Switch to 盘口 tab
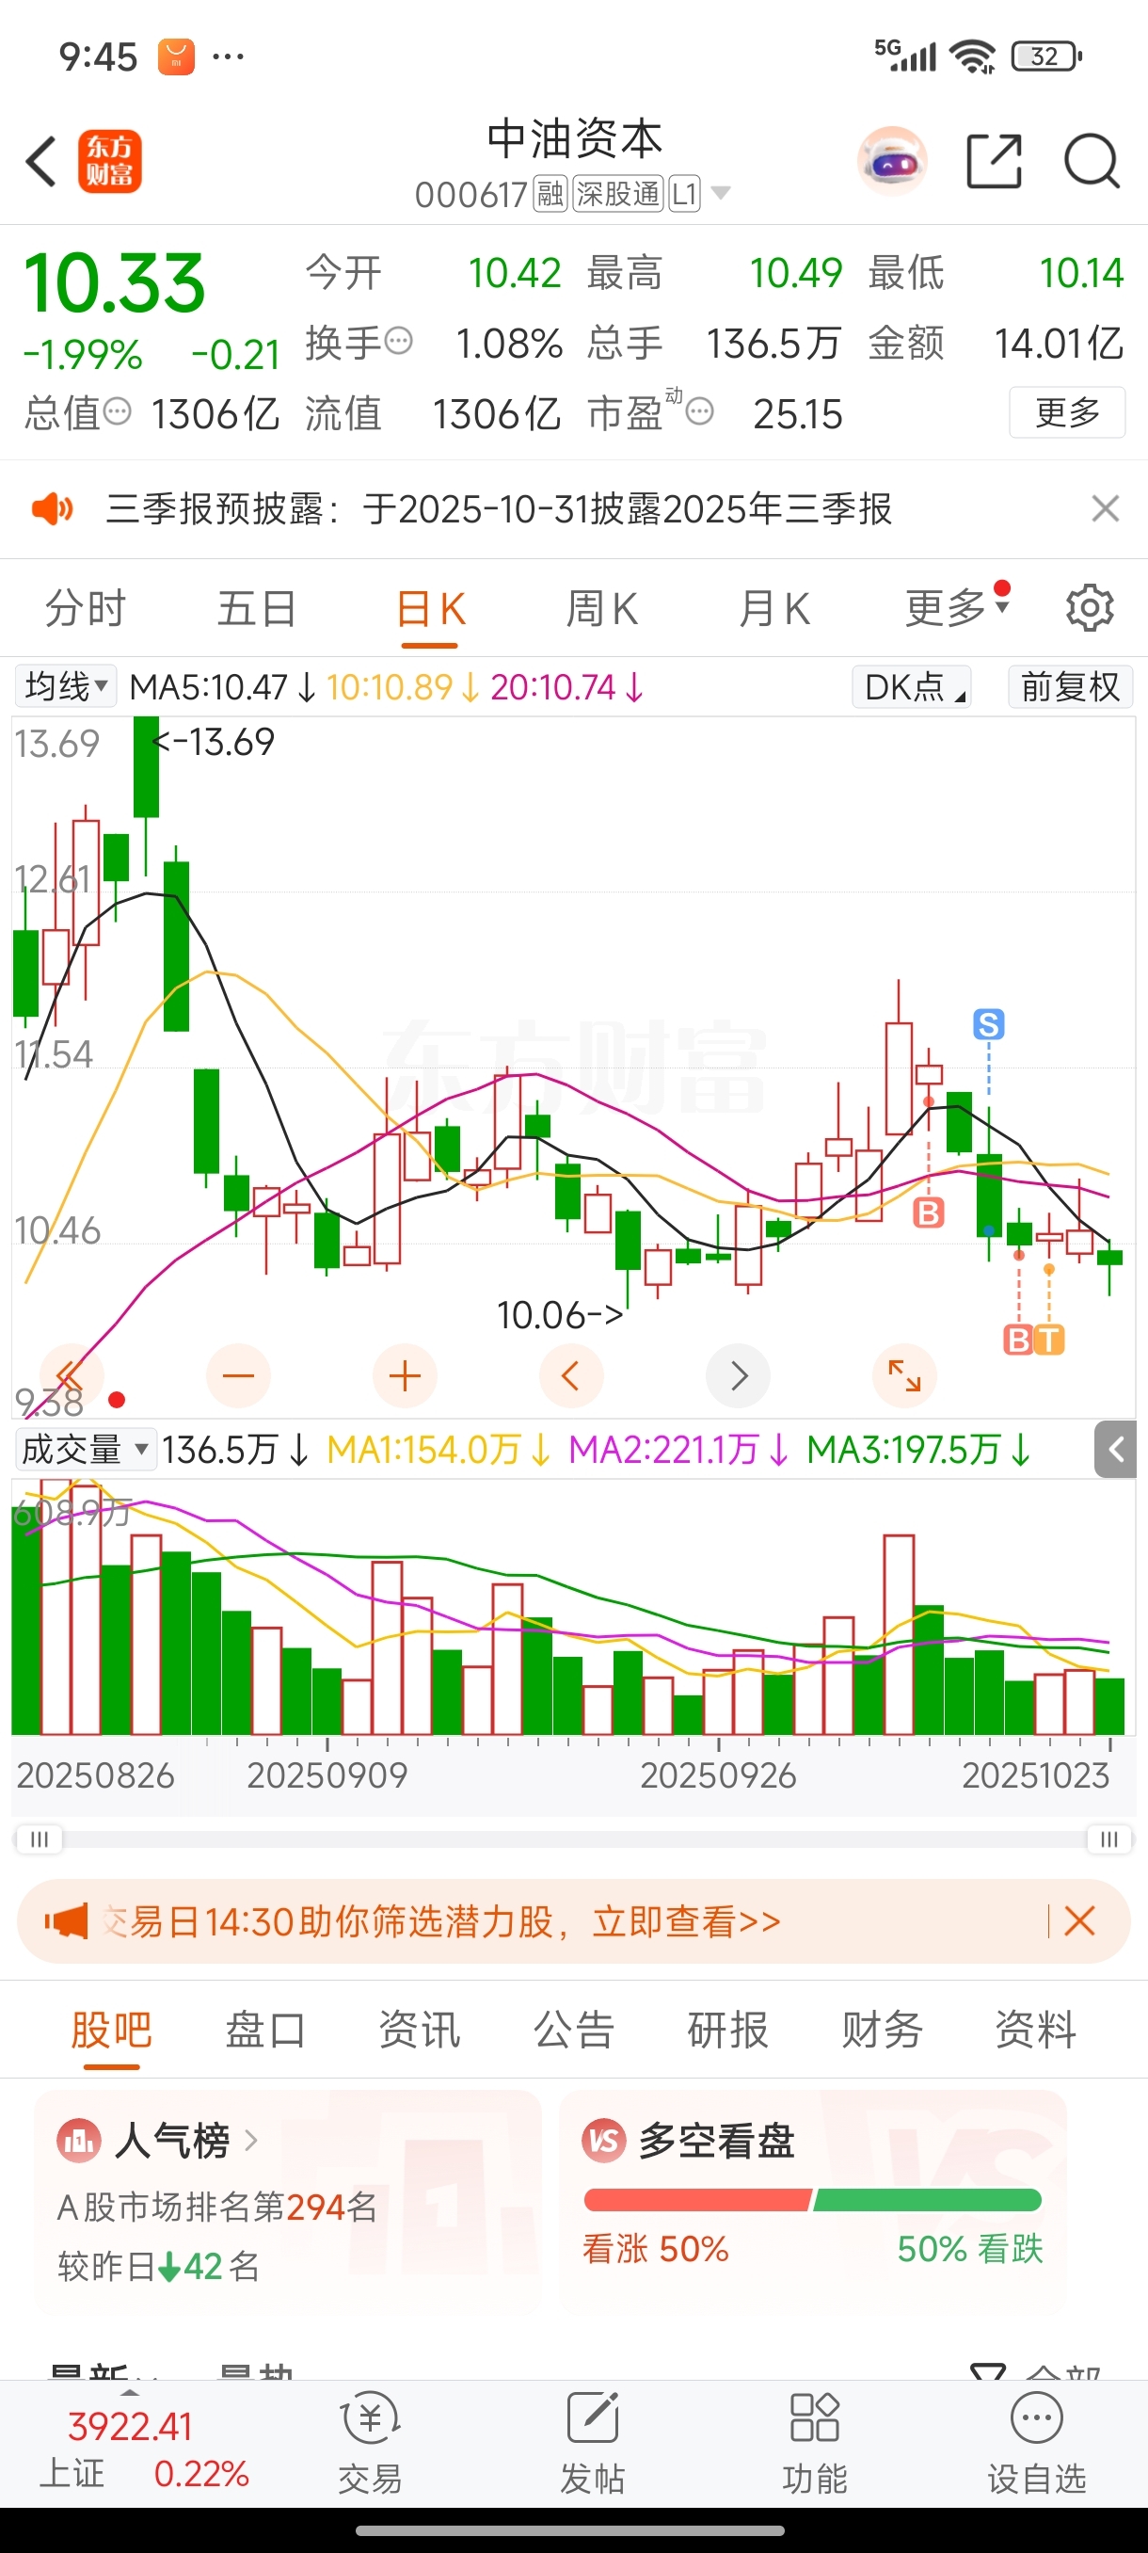 tap(265, 2030)
